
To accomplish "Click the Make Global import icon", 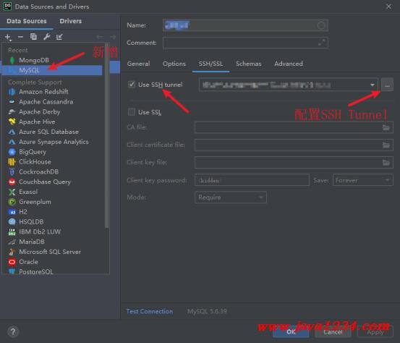I will point(59,37).
